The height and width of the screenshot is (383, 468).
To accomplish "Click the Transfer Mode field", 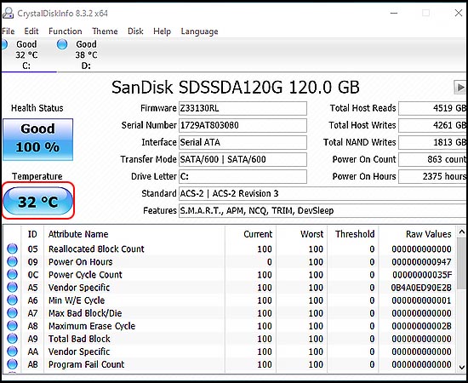I will pyautogui.click(x=243, y=159).
